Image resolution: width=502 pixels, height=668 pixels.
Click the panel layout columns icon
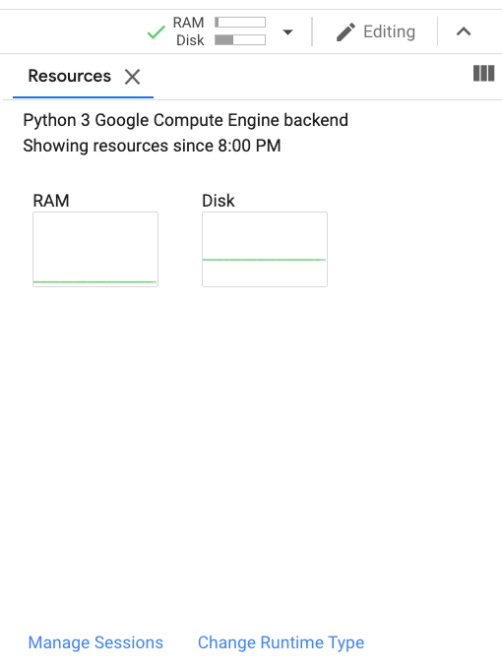click(483, 73)
